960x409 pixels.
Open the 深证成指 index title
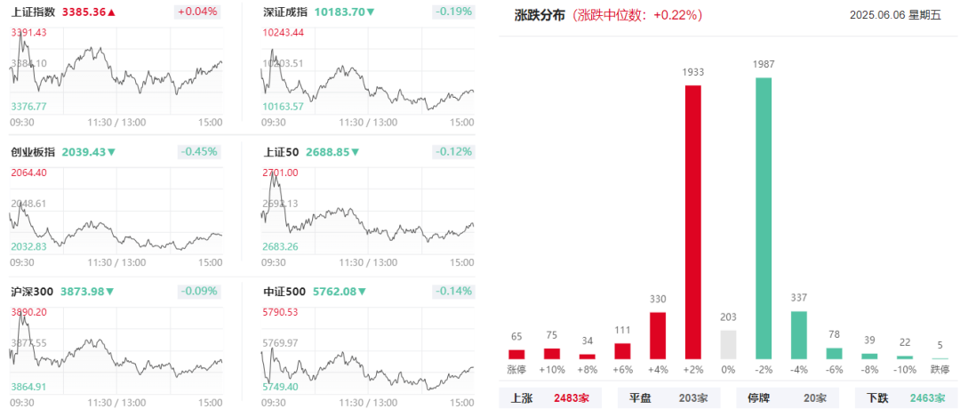point(284,11)
